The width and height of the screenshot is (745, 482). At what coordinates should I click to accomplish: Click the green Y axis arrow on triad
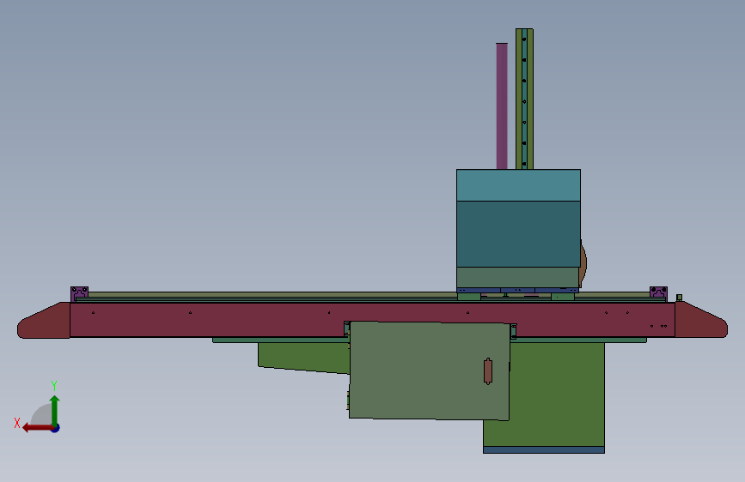tap(55, 410)
